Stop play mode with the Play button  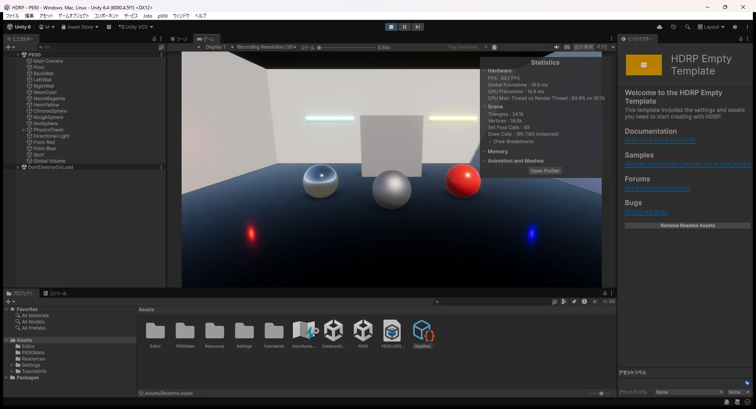pyautogui.click(x=391, y=27)
